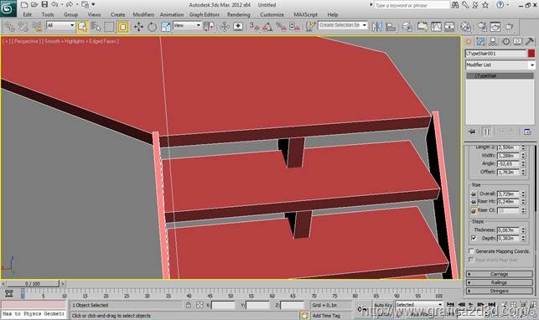539x320 pixels.
Task: Toggle the Angle Snap icon
Action: point(267,27)
